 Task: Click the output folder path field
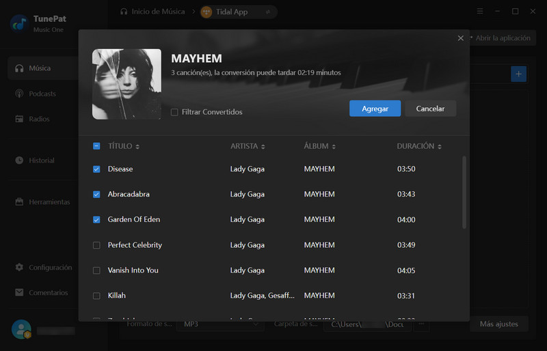(x=367, y=324)
